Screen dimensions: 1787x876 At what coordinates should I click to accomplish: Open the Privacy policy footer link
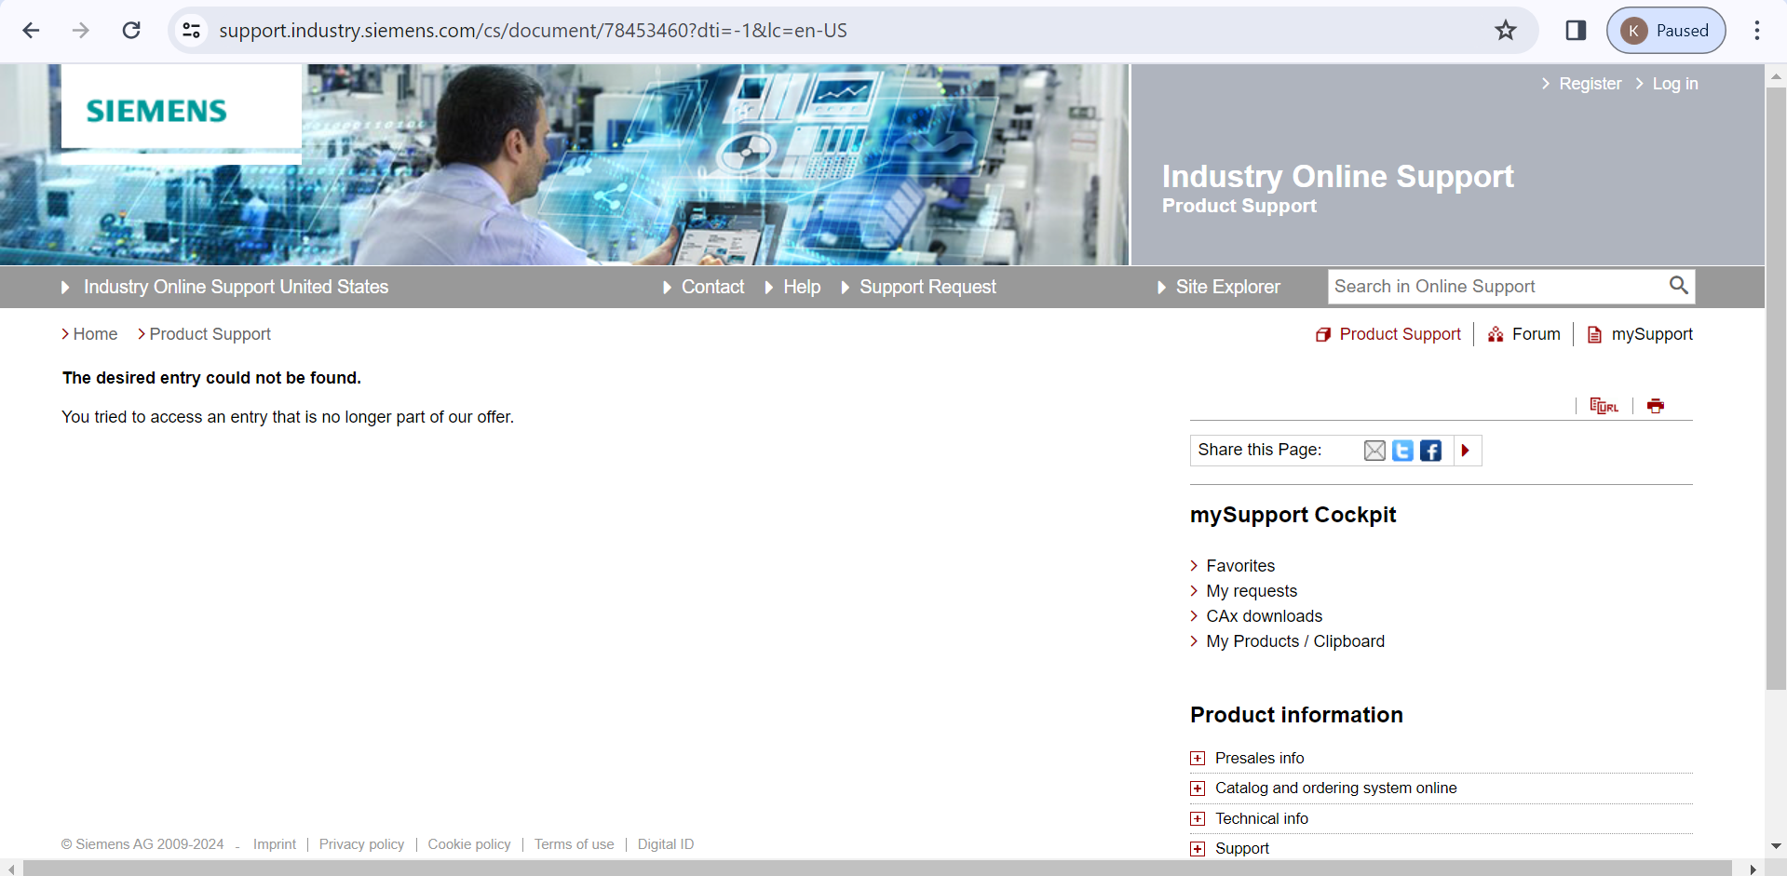[x=361, y=844]
